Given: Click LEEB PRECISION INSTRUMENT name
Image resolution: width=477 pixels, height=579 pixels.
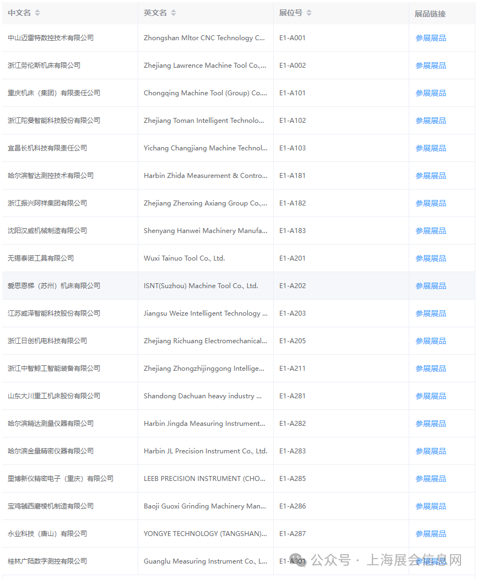Looking at the screenshot, I should click(x=204, y=478).
